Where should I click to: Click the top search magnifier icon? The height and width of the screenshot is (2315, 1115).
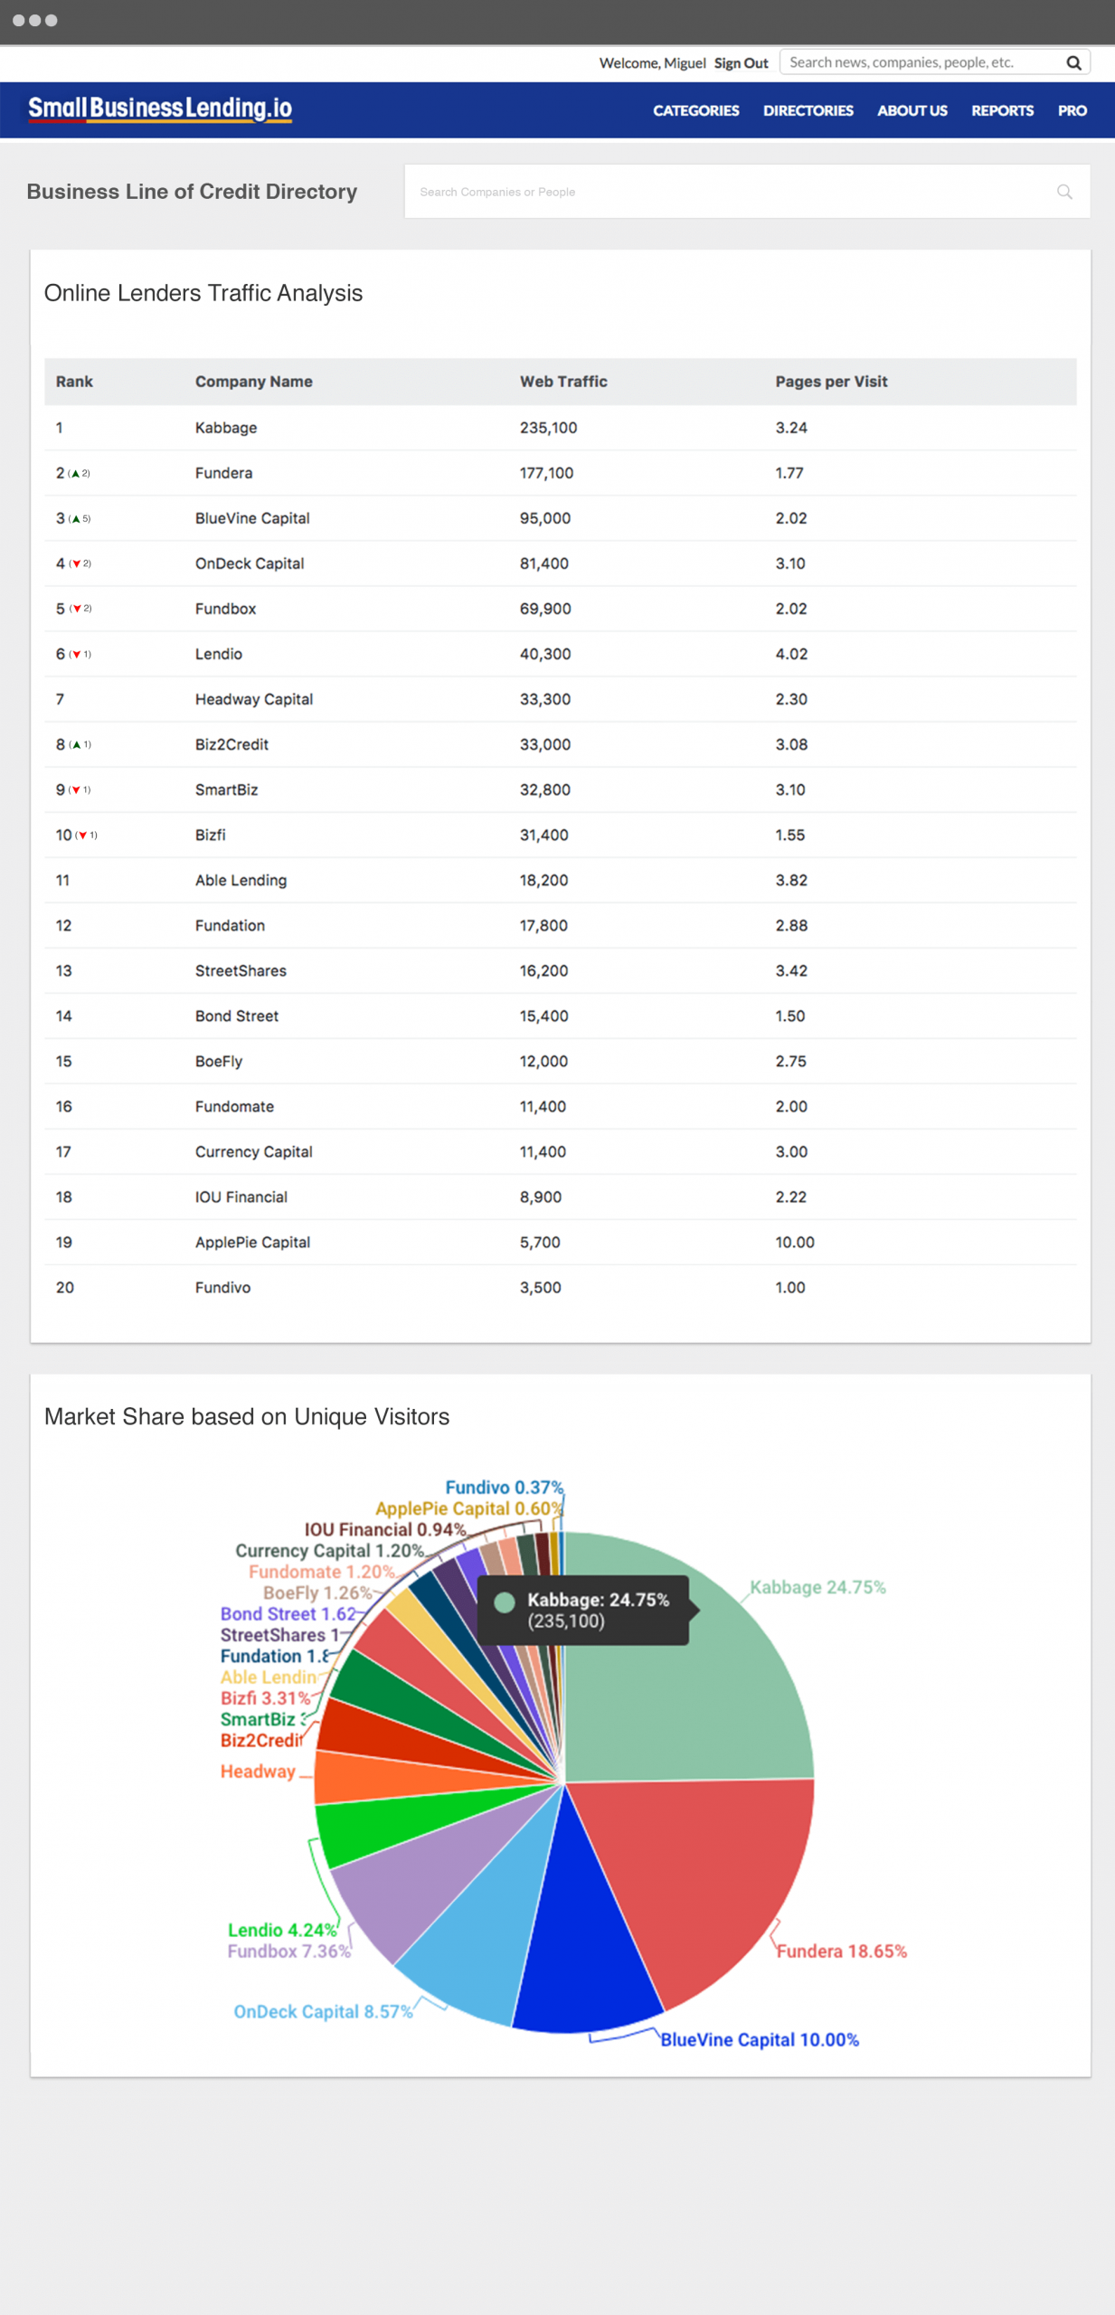tap(1073, 62)
